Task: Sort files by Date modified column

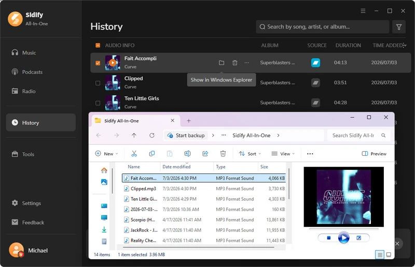Action: 176,167
